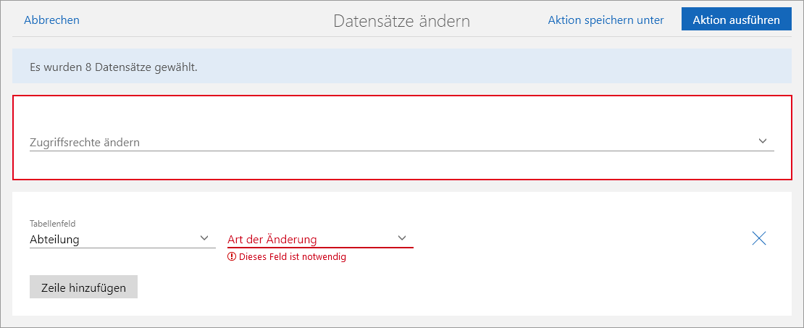Screen dimensions: 804x328
Task: Click the Dieses Feld ist notwendig message
Action: (292, 256)
